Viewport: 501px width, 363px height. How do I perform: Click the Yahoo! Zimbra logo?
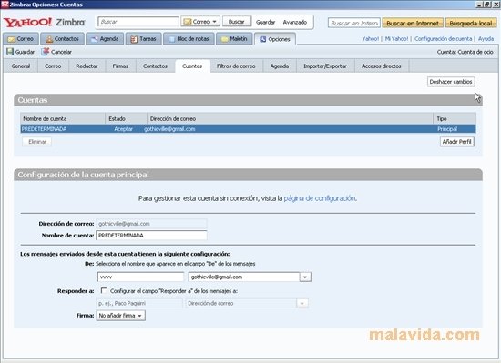tap(44, 22)
